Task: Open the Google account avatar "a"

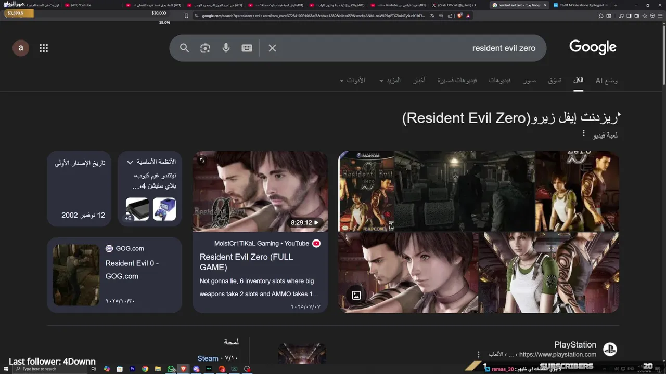Action: pos(21,48)
